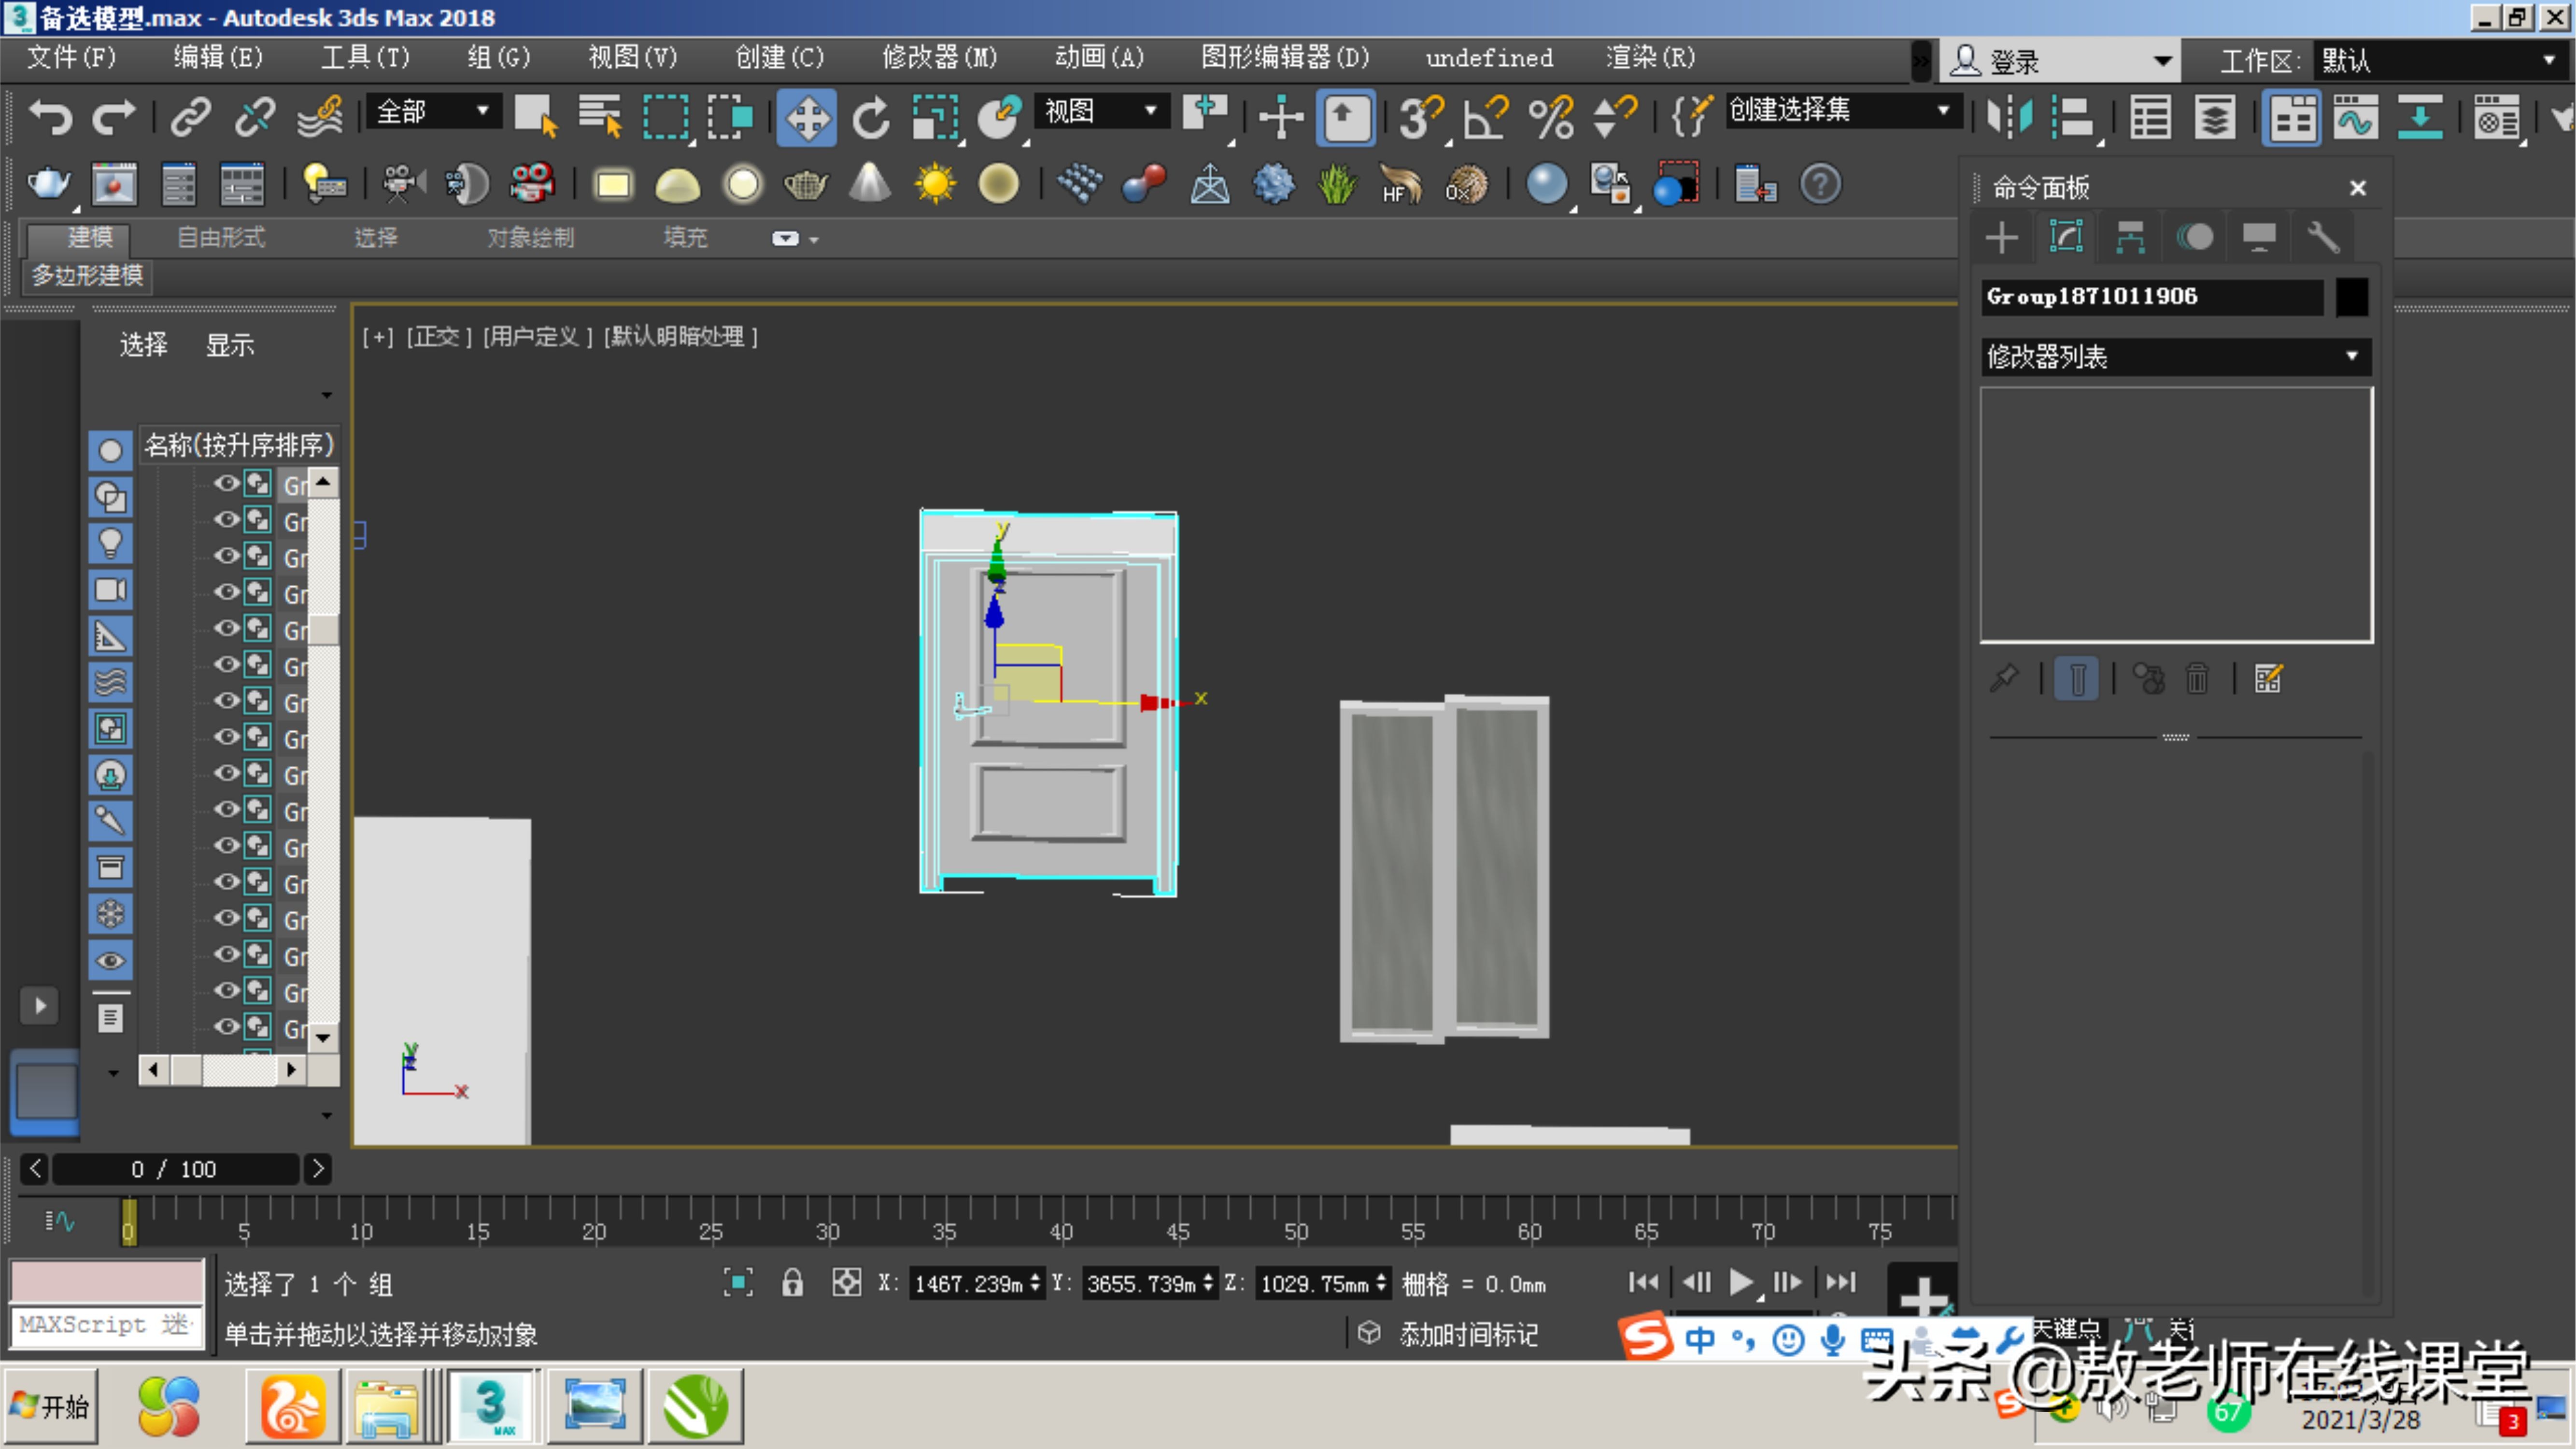2576x1449 pixels.
Task: Click the 多边形建模 button
Action: click(x=87, y=276)
